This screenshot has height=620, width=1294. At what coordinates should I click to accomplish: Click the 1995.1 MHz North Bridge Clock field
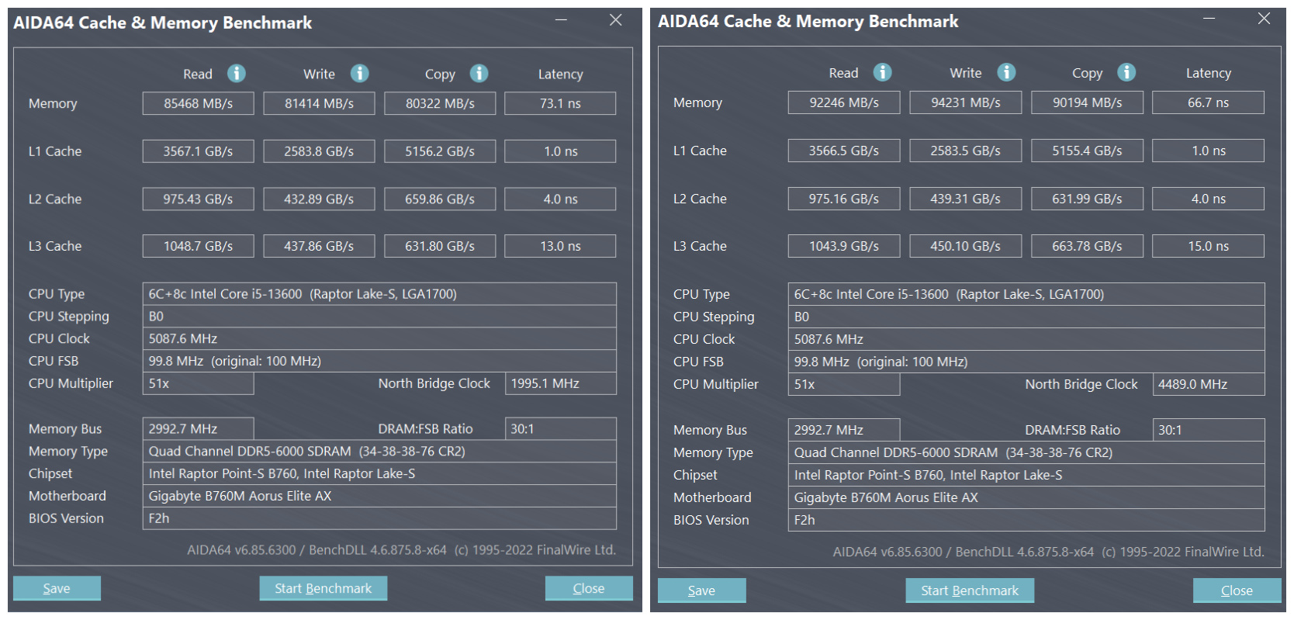coord(560,383)
